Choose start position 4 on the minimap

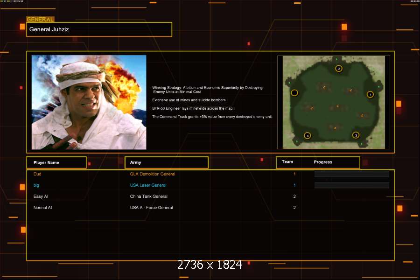[307, 136]
